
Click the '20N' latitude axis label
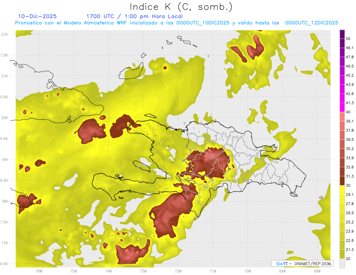(x=4, y=118)
